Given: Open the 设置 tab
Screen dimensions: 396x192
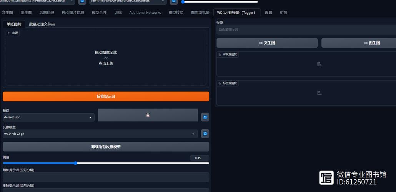Looking at the screenshot, I should pyautogui.click(x=268, y=12).
